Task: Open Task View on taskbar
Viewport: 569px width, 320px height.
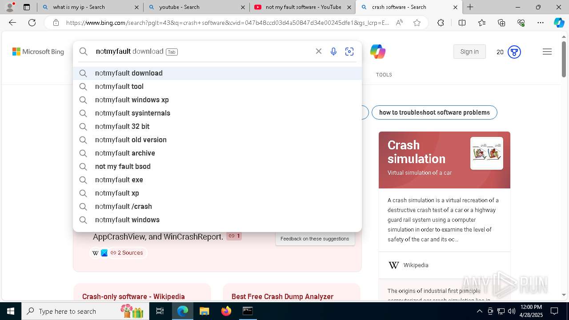Action: click(x=160, y=311)
